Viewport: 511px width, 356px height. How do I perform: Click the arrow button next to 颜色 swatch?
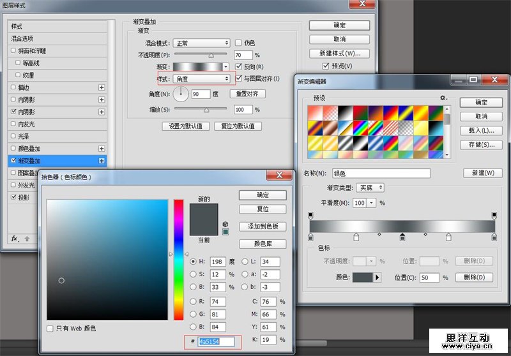377,278
